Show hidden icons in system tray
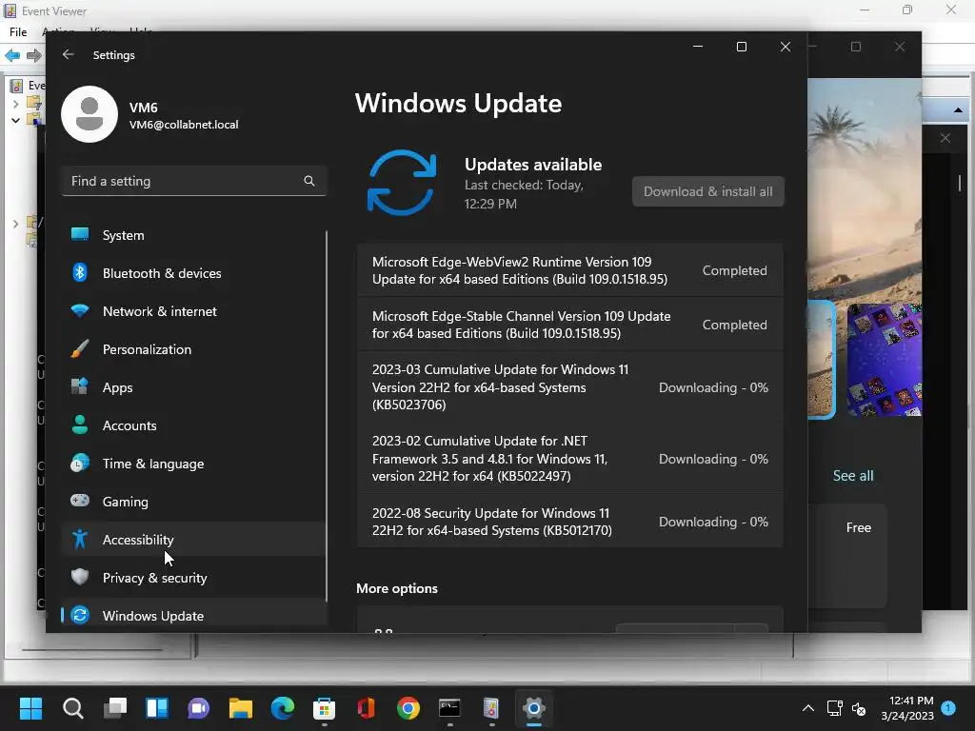The width and height of the screenshot is (975, 731). (x=807, y=708)
